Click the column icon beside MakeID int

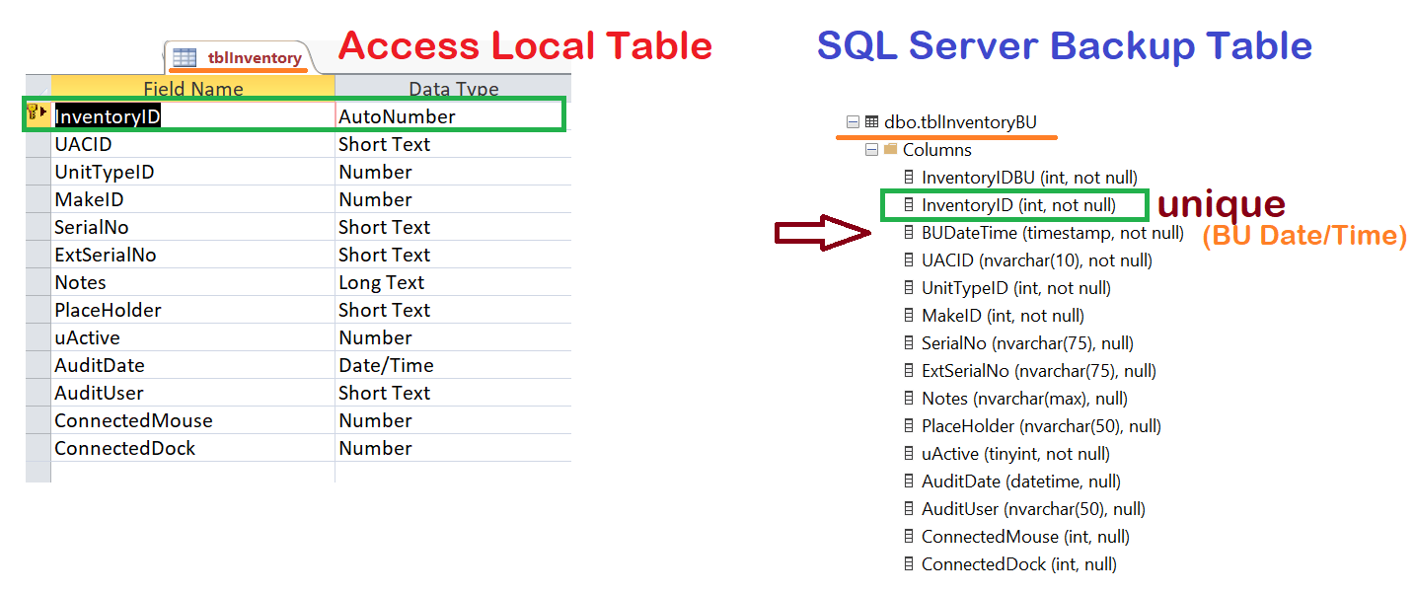tap(909, 316)
